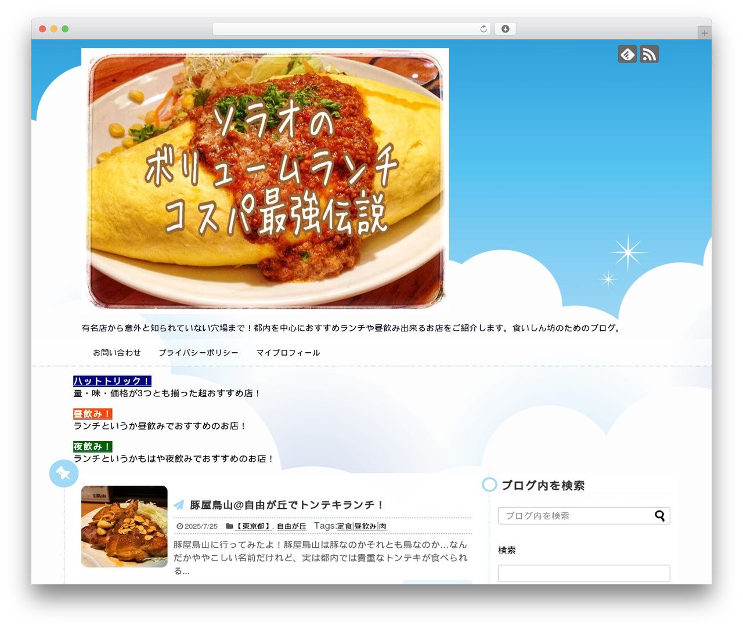This screenshot has height=629, width=743.
Task: Open the 自由が丘 category link
Action: coord(291,526)
